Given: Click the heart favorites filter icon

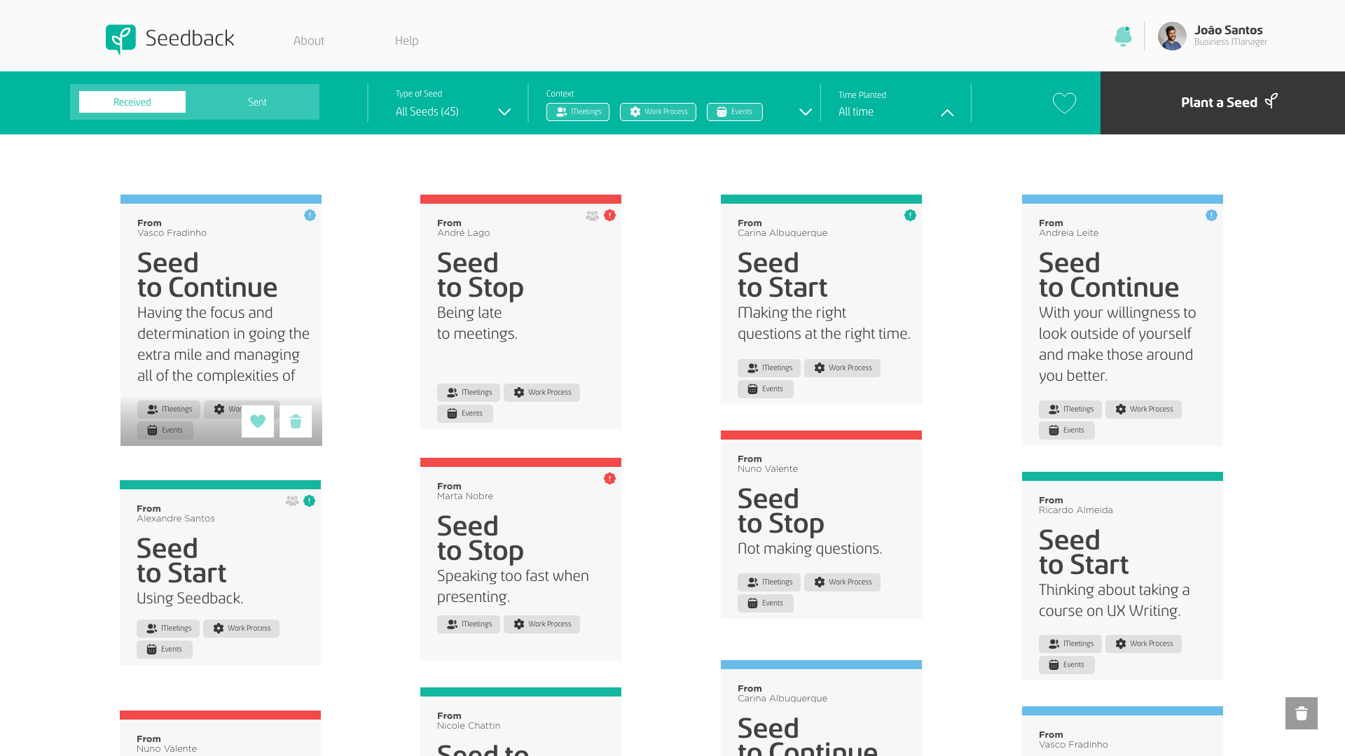Looking at the screenshot, I should [x=1064, y=103].
